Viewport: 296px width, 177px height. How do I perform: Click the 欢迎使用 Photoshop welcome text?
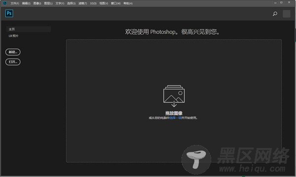pyautogui.click(x=173, y=32)
